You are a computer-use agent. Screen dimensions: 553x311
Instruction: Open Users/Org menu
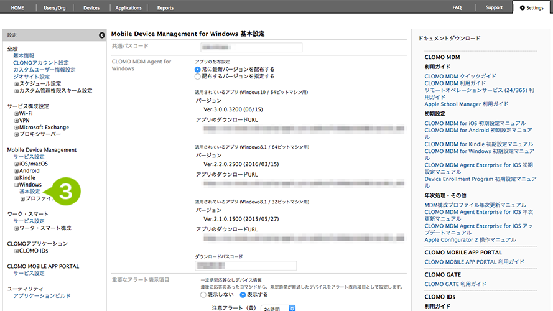pyautogui.click(x=55, y=7)
